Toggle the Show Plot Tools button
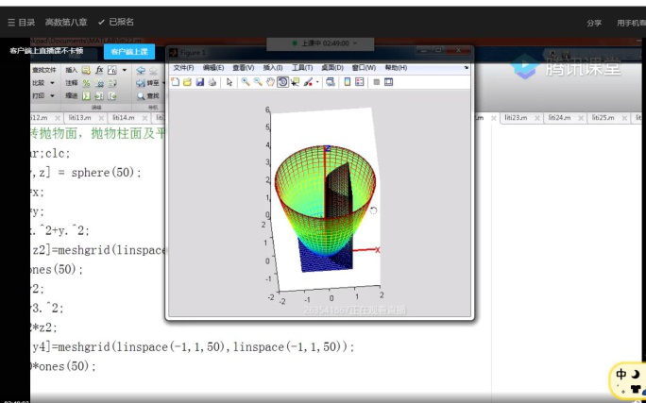646x403 pixels. coord(388,82)
